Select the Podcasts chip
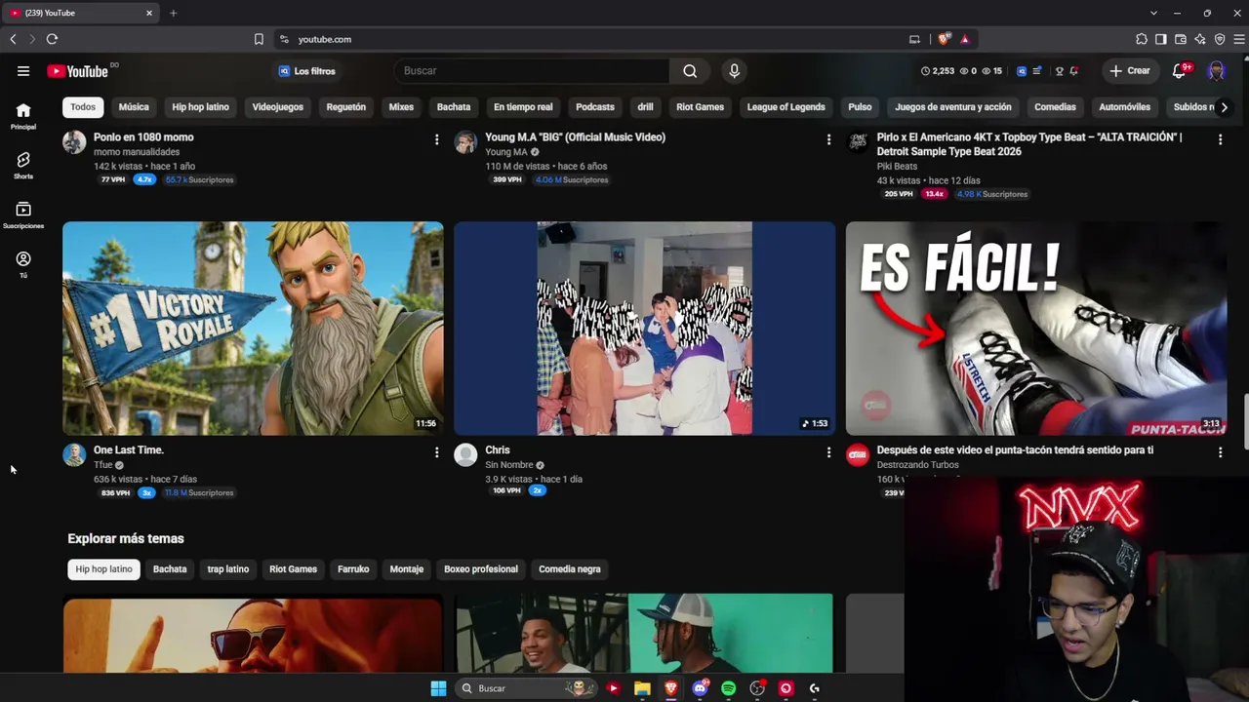The image size is (1249, 702). [x=595, y=107]
